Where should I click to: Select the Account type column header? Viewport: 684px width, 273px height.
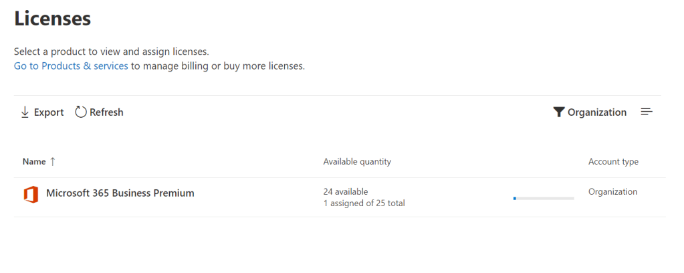pyautogui.click(x=613, y=162)
